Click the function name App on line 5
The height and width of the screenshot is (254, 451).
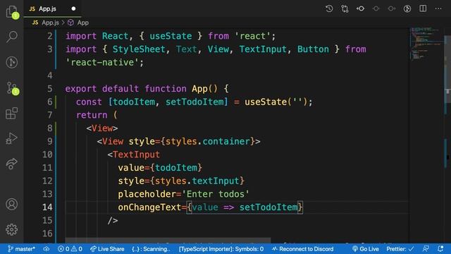point(199,89)
